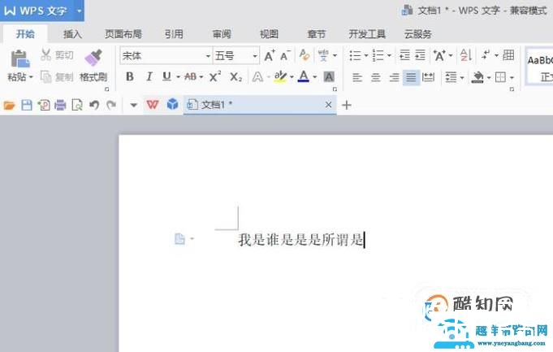Click the WPS 文字 application menu button
This screenshot has width=553, height=352.
click(x=42, y=11)
